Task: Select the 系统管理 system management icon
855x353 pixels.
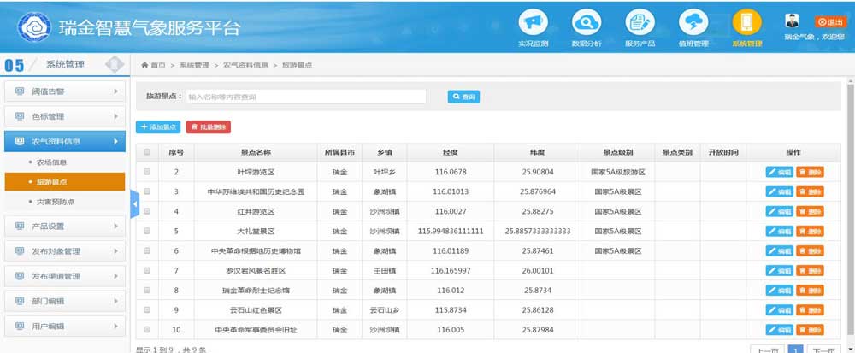Action: [746, 22]
